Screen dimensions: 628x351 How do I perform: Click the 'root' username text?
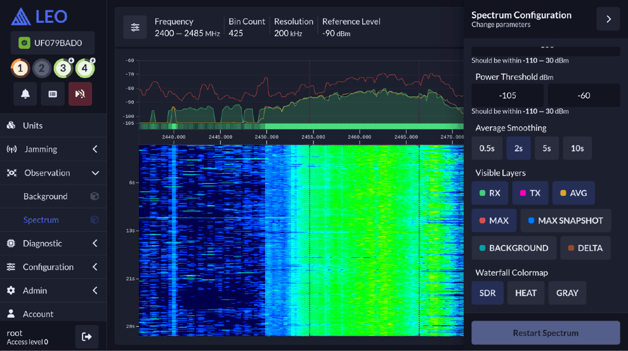(x=15, y=333)
